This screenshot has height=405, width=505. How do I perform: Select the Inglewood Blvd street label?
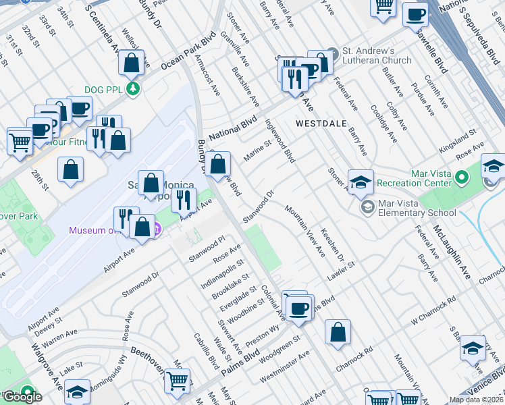click(x=280, y=140)
